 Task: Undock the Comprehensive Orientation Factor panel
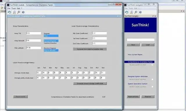(118, 16)
